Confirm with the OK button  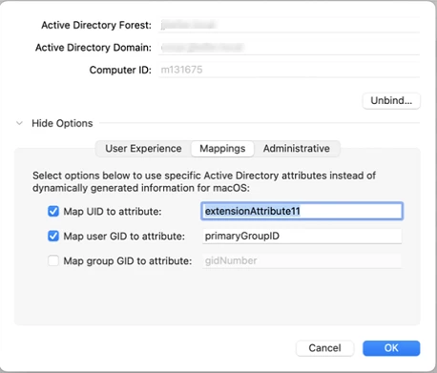coord(391,348)
